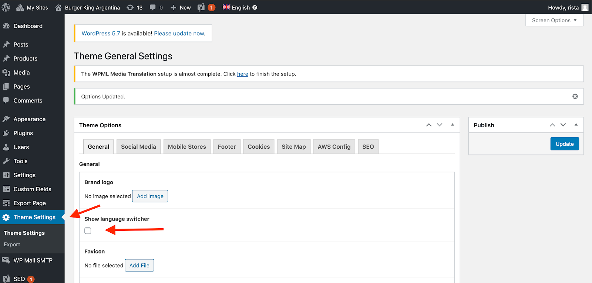Click the Appearance brush icon
Viewport: 592px width, 283px height.
click(x=6, y=119)
